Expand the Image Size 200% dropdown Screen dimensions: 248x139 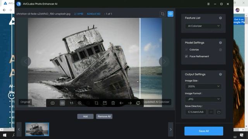click(x=203, y=86)
